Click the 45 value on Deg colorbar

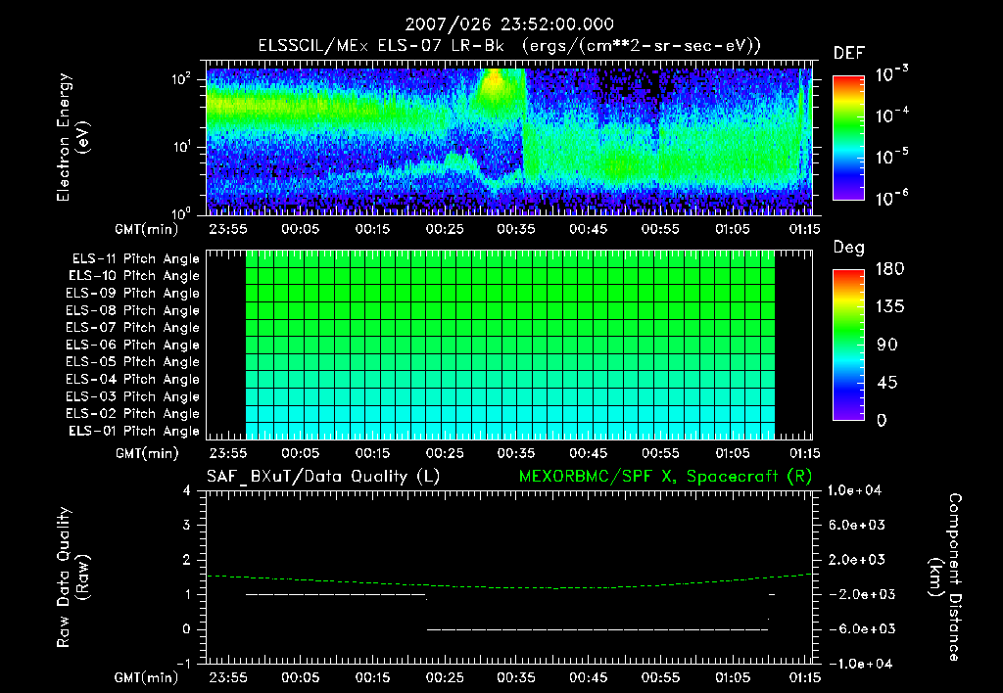(x=886, y=383)
